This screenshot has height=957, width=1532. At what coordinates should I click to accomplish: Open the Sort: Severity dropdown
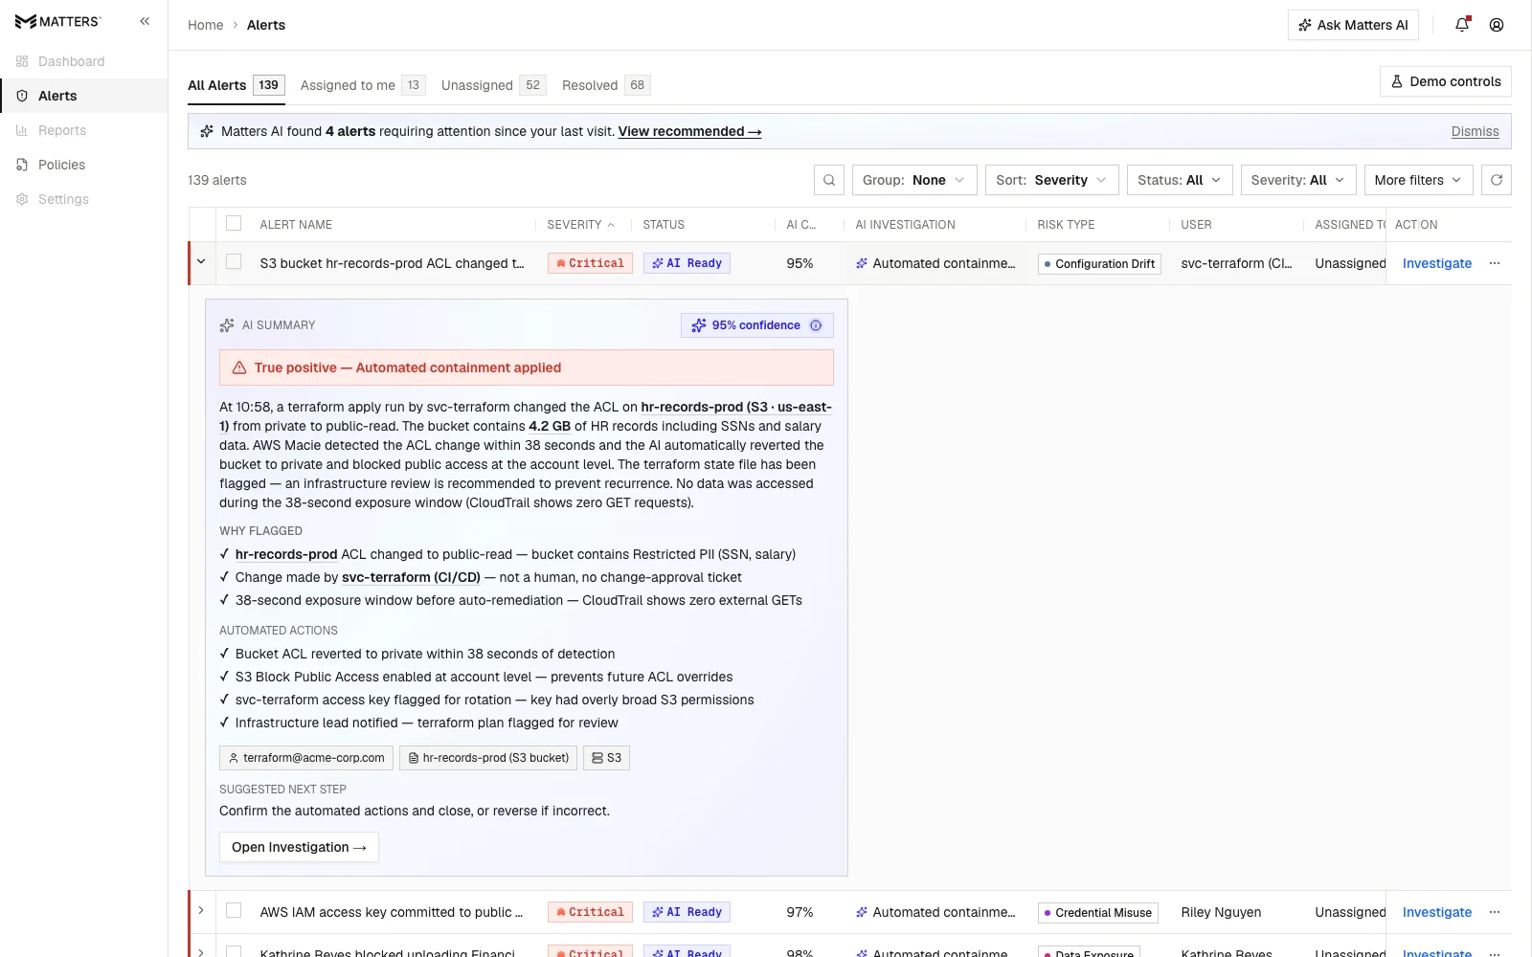(1051, 180)
